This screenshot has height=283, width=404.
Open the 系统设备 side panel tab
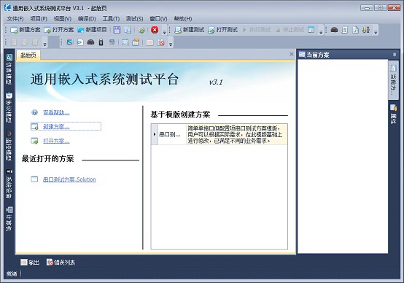tap(9, 184)
